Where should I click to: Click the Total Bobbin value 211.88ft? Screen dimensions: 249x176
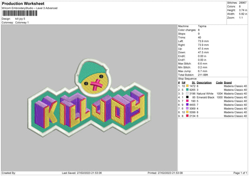pyautogui.click(x=203, y=75)
